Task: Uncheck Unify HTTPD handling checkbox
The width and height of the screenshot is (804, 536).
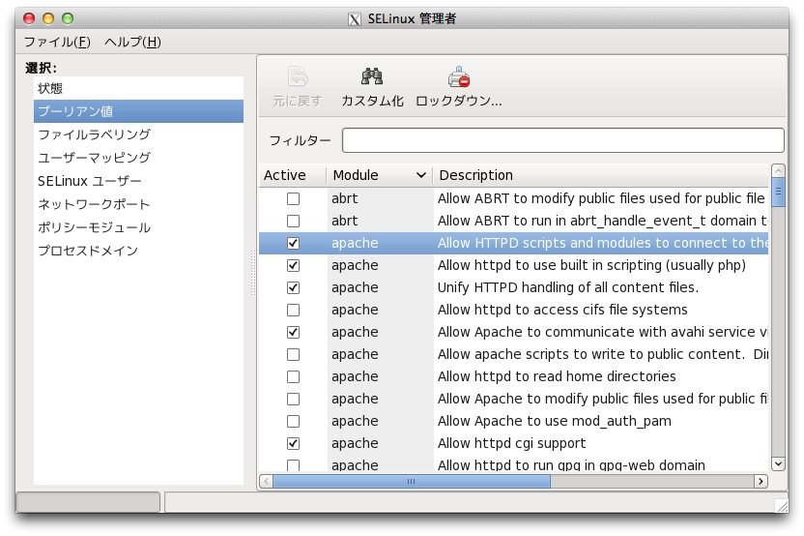Action: click(294, 287)
